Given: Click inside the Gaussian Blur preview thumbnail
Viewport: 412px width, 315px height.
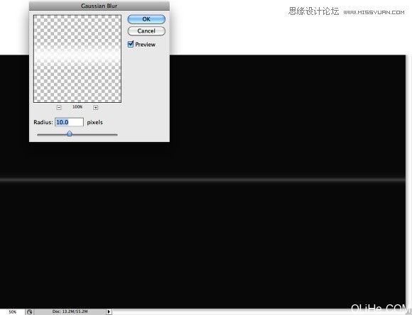Looking at the screenshot, I should click(77, 59).
